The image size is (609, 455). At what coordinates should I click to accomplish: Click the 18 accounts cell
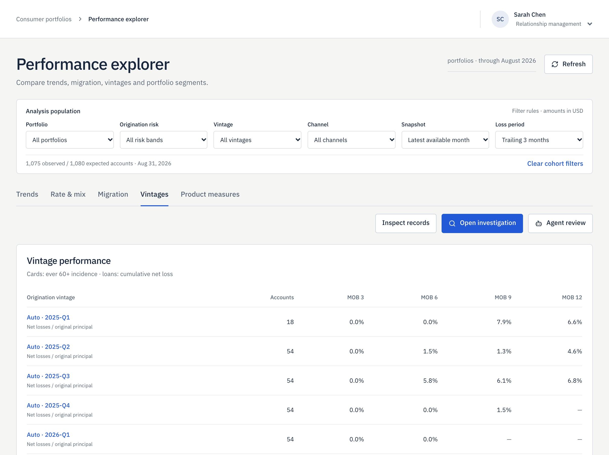(290, 322)
